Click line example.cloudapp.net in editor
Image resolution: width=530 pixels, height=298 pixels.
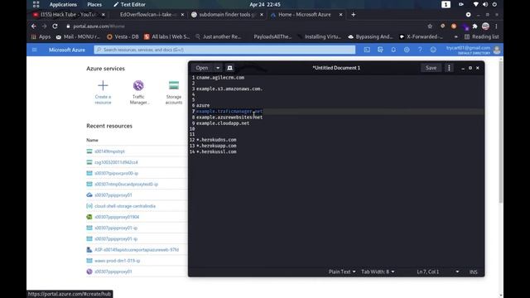click(x=223, y=123)
